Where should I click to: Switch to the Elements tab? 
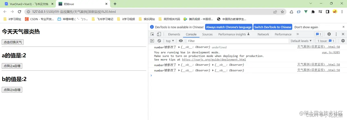pos(174,34)
